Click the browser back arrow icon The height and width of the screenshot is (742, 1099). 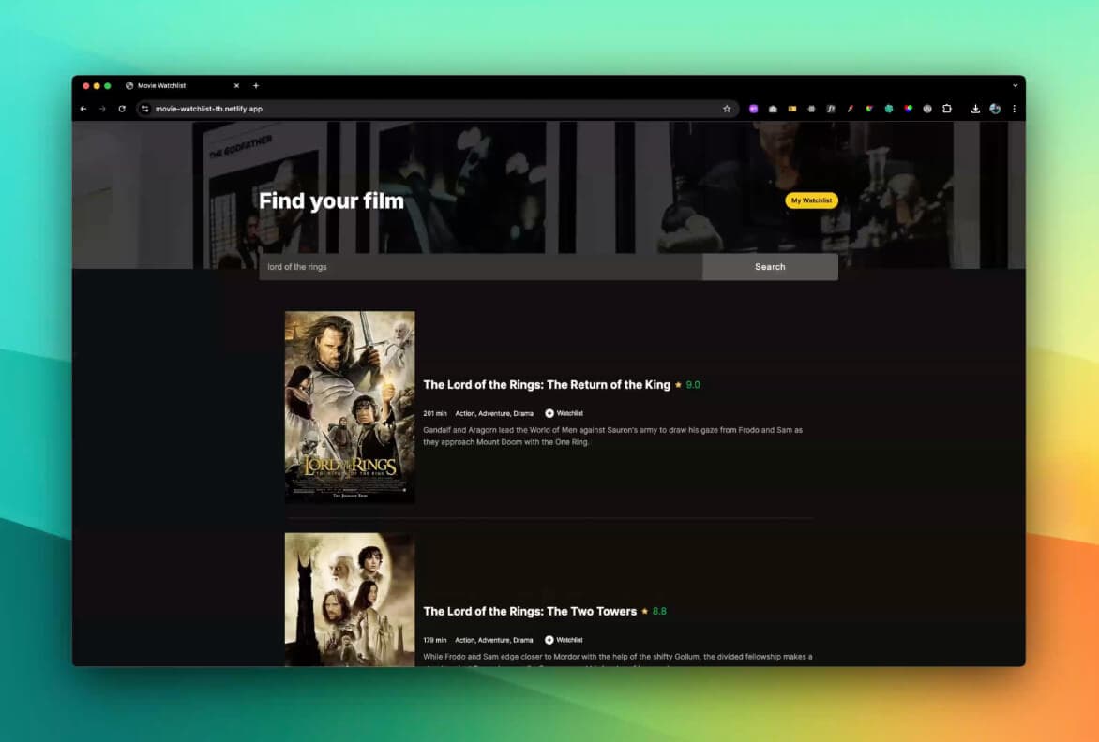pos(83,109)
